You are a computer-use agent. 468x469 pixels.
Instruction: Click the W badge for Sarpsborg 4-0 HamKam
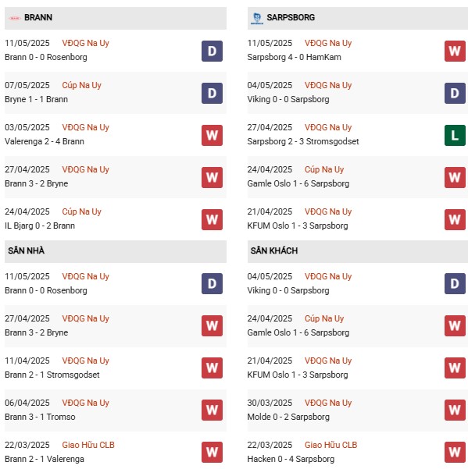(455, 52)
